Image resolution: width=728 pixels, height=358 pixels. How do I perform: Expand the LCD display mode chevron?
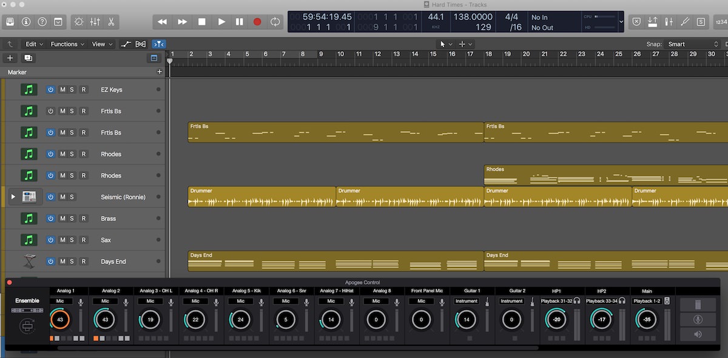point(621,22)
